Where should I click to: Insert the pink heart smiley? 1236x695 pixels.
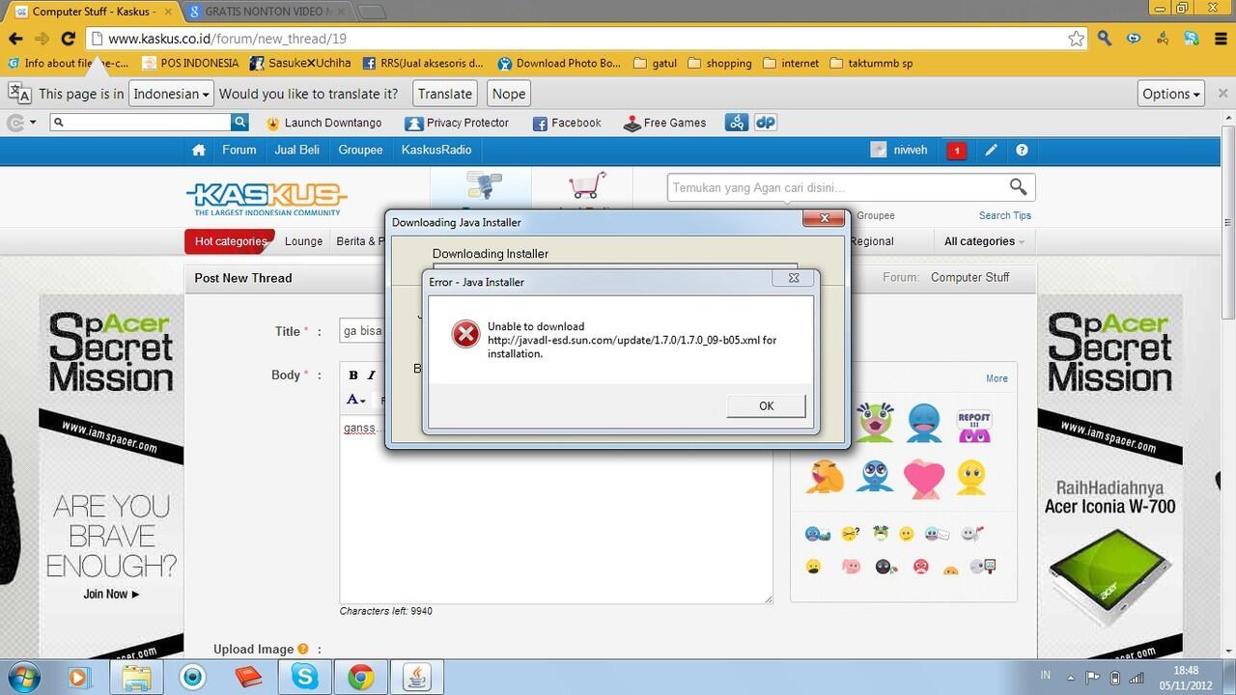(x=923, y=478)
